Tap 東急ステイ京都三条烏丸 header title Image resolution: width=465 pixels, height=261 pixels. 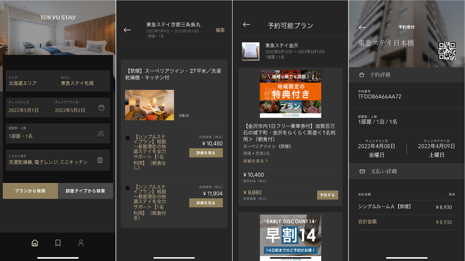173,24
